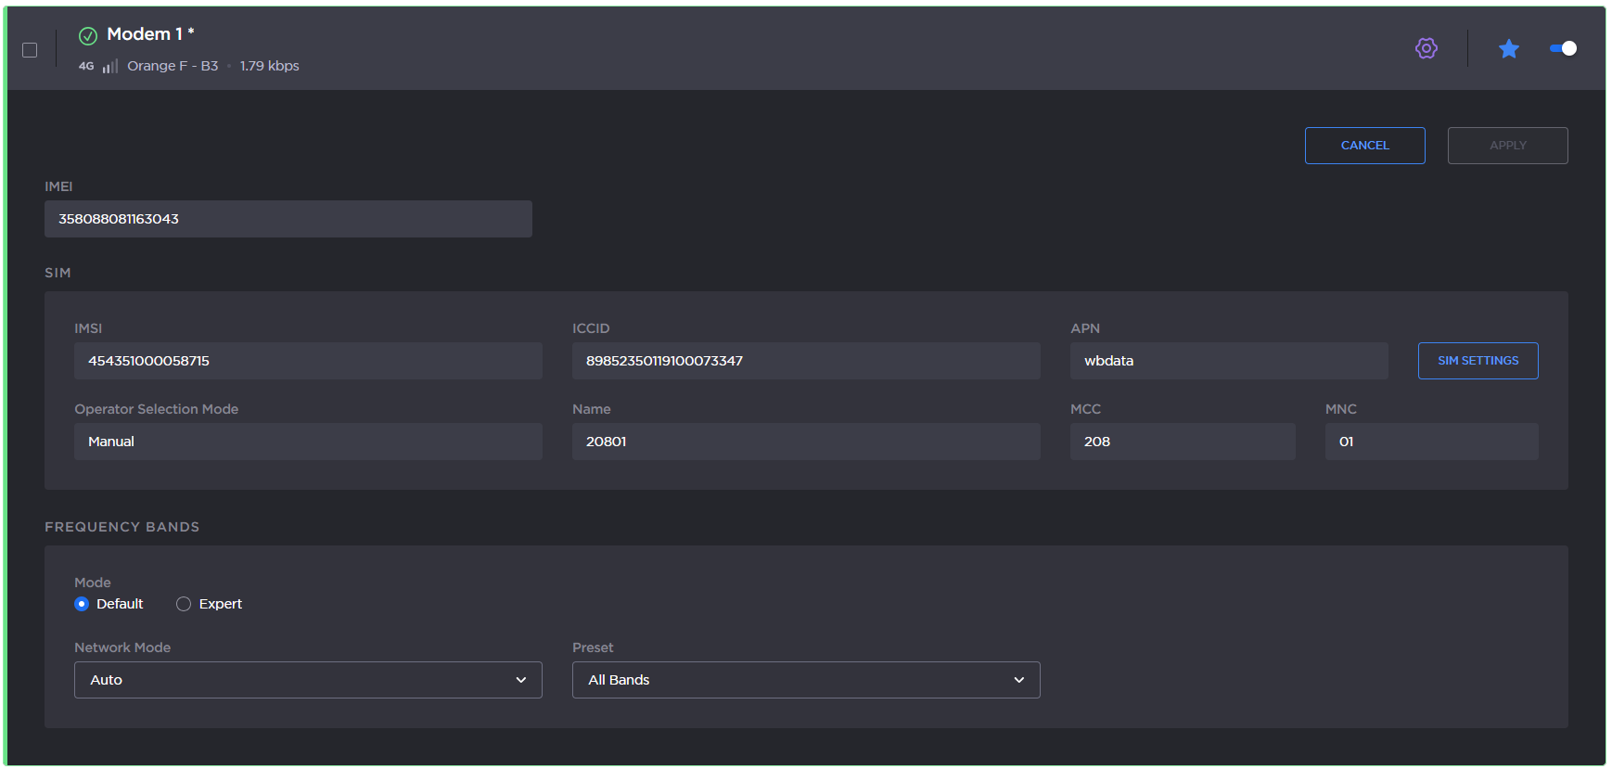This screenshot has height=769, width=1612.
Task: Expand the Preset All Bands dropdown
Action: point(805,680)
